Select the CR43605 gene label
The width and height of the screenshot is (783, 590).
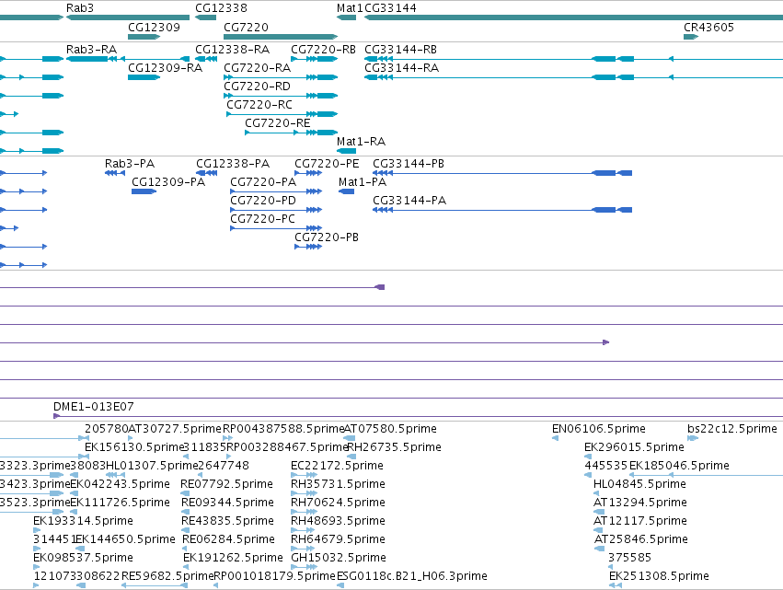[708, 27]
